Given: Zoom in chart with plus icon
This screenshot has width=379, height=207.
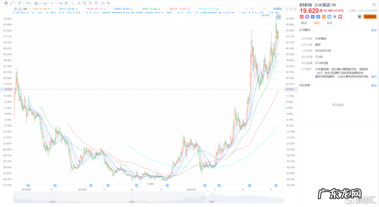Looking at the screenshot, I should point(295,9).
